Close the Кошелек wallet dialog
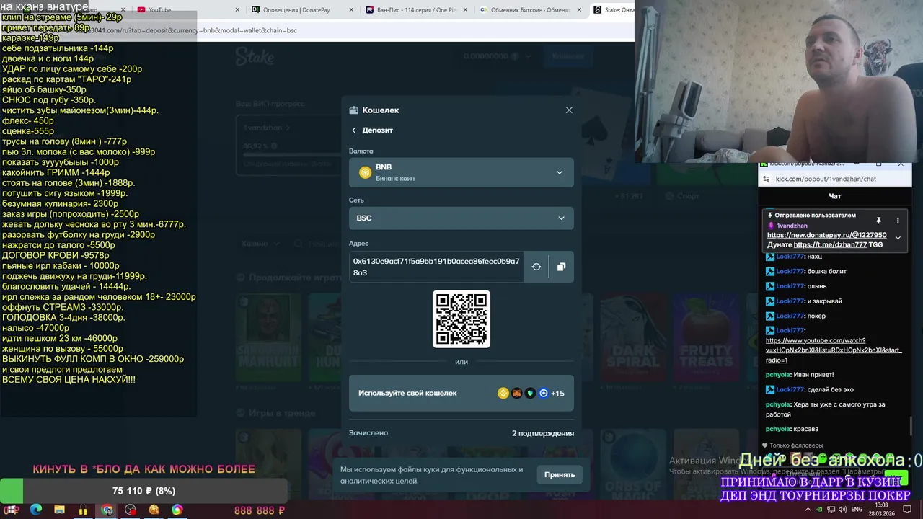This screenshot has height=519, width=923. coord(569,110)
